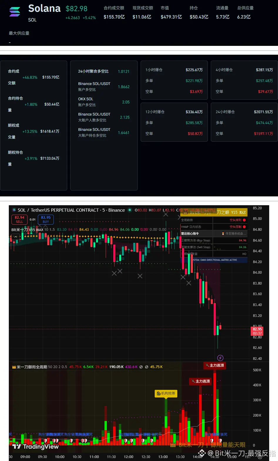Click the Bit米一刀 V15 MAX indicator legend
Image resolution: width=278 pixels, height=461 pixels.
click(x=27, y=230)
